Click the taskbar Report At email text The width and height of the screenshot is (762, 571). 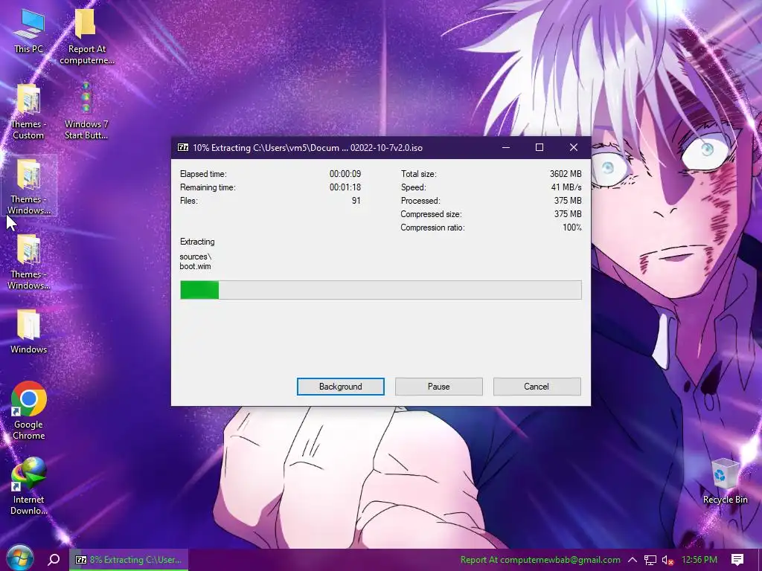[540, 560]
